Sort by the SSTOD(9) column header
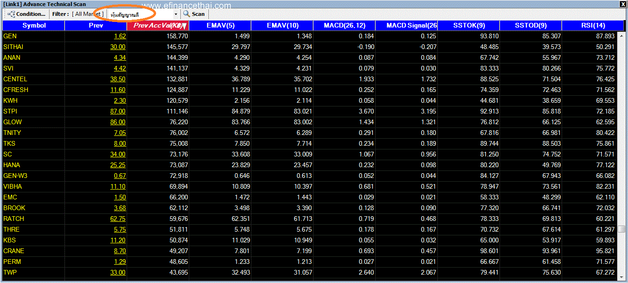This screenshot has height=283, width=628. coord(531,26)
